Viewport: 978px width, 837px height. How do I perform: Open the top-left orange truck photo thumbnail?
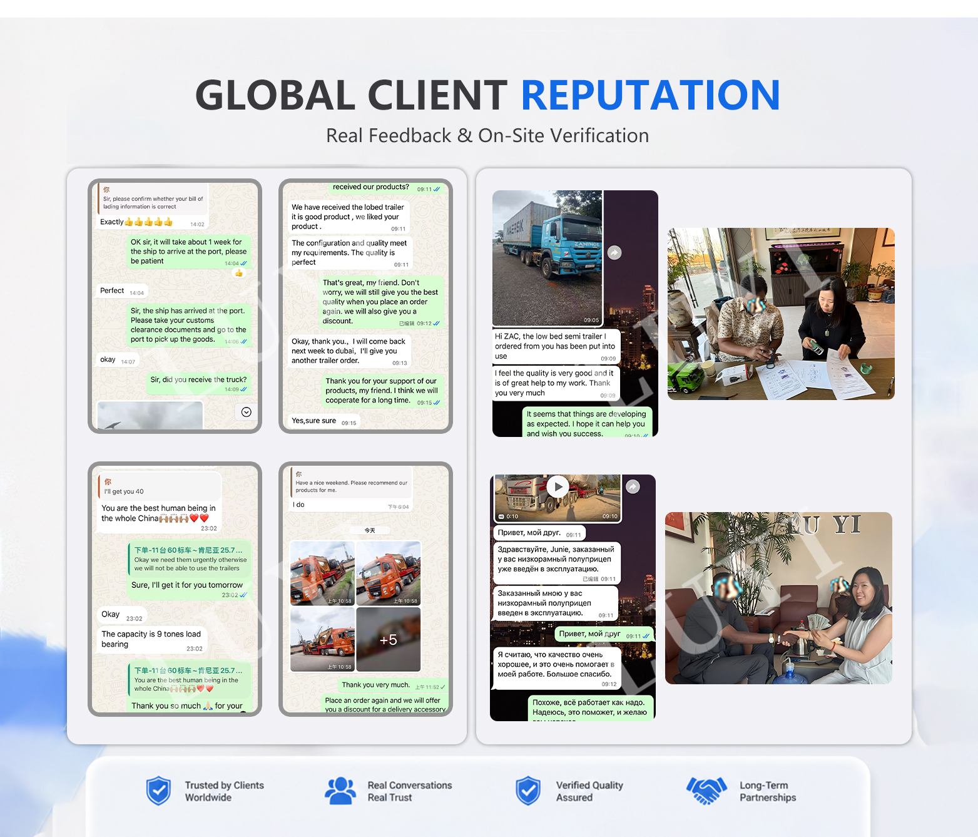point(322,573)
